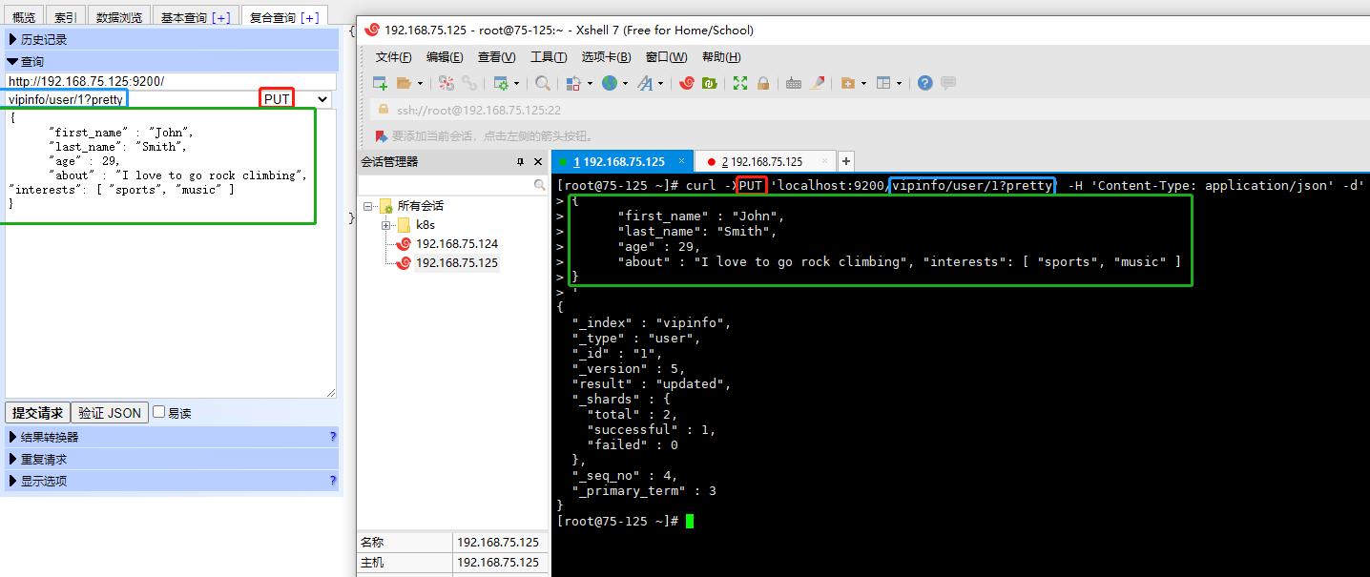Screen dimensions: 1370x577
Task: Click the blue help question-mark icon
Action: pos(924,83)
